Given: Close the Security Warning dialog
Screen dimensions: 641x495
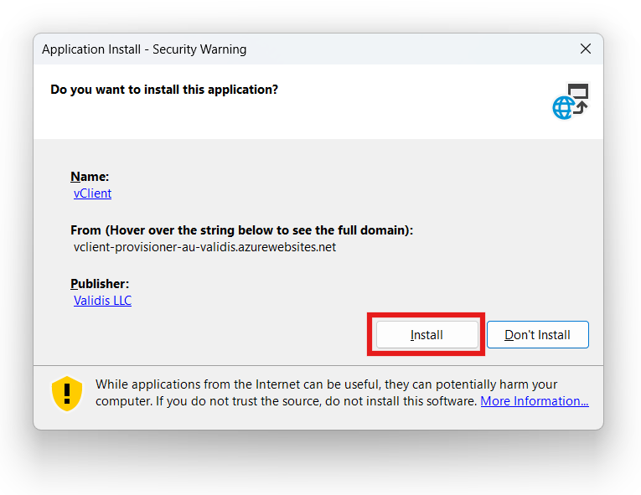Looking at the screenshot, I should coord(586,49).
